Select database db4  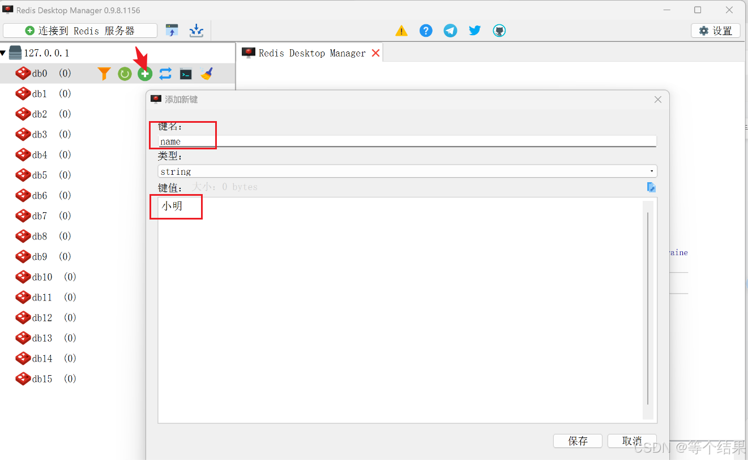pos(43,155)
